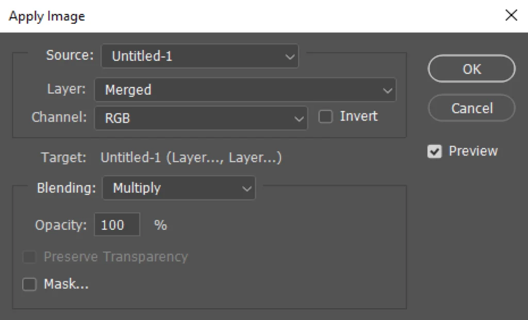The image size is (528, 320).
Task: Click the Apply Image title bar text
Action: click(x=47, y=16)
